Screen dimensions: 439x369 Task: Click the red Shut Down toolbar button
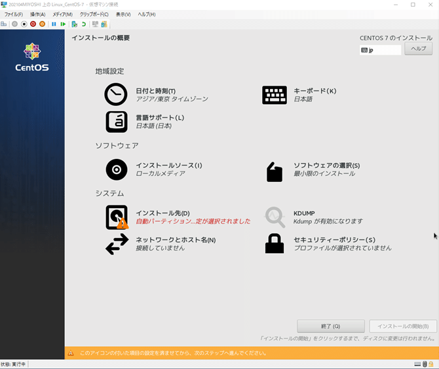[x=33, y=24]
